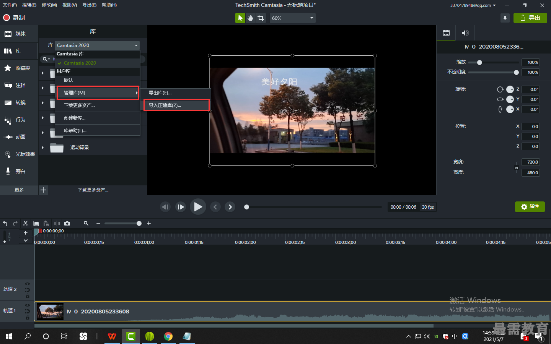This screenshot has width=551, height=344.
Task: Open the 收藏夹 favorites tab
Action: coord(19,68)
